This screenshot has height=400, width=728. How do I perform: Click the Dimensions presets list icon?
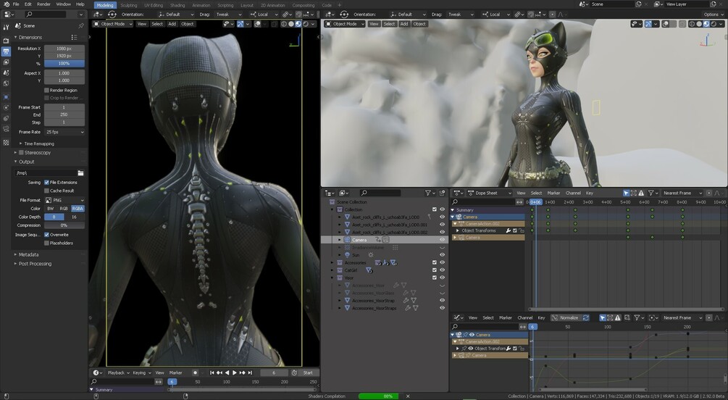tap(74, 37)
